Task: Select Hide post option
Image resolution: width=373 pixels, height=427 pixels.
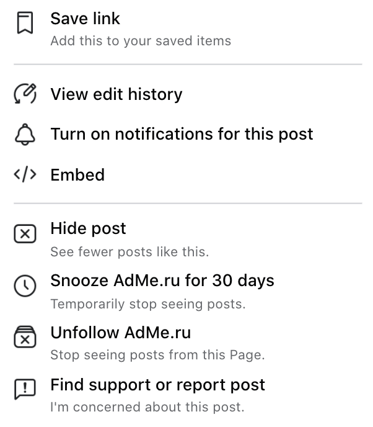Action: [x=188, y=239]
